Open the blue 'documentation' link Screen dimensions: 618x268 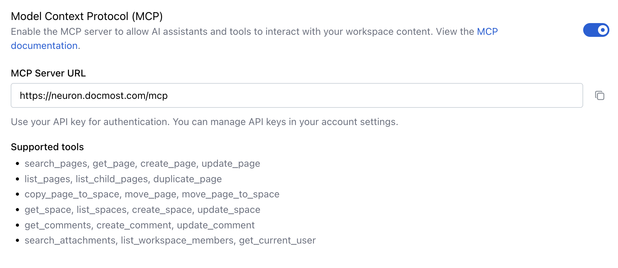click(44, 46)
